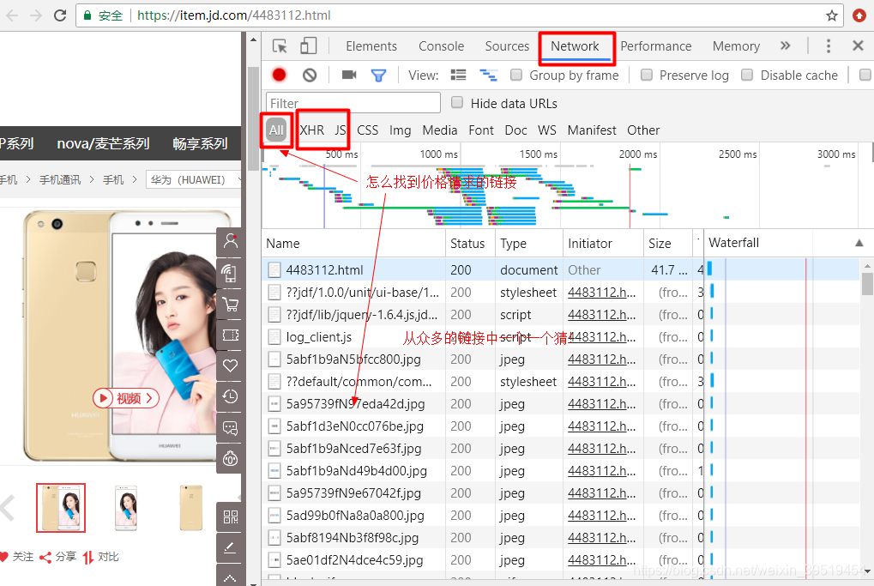Open the QR code sidebar icon
This screenshot has height=586, width=874.
[230, 517]
